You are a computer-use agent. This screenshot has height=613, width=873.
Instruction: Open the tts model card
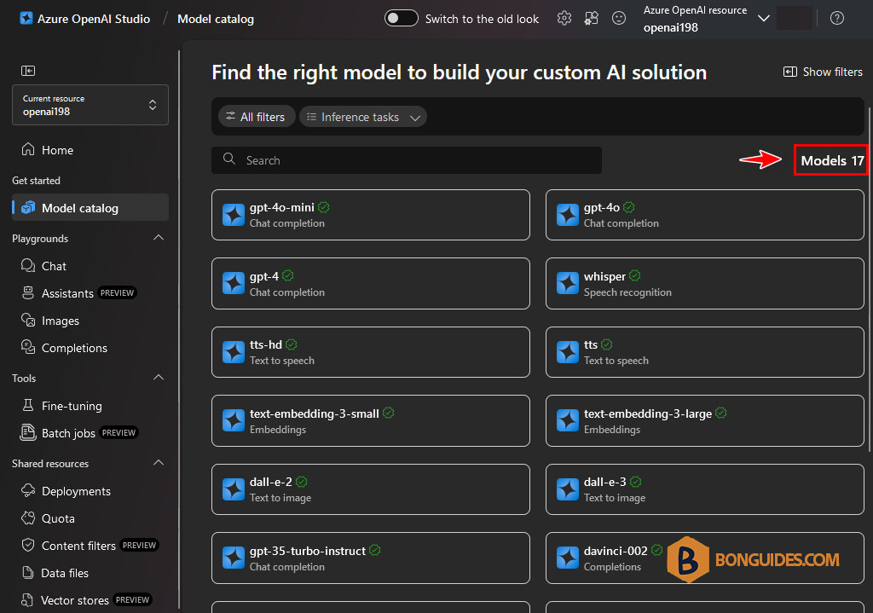pos(705,352)
